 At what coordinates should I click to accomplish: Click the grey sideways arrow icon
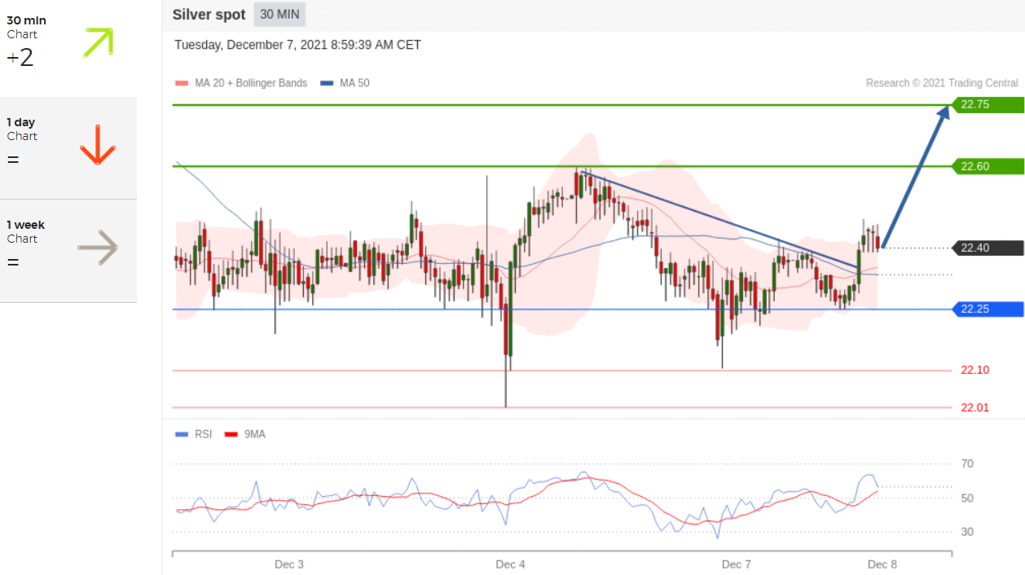pos(98,248)
